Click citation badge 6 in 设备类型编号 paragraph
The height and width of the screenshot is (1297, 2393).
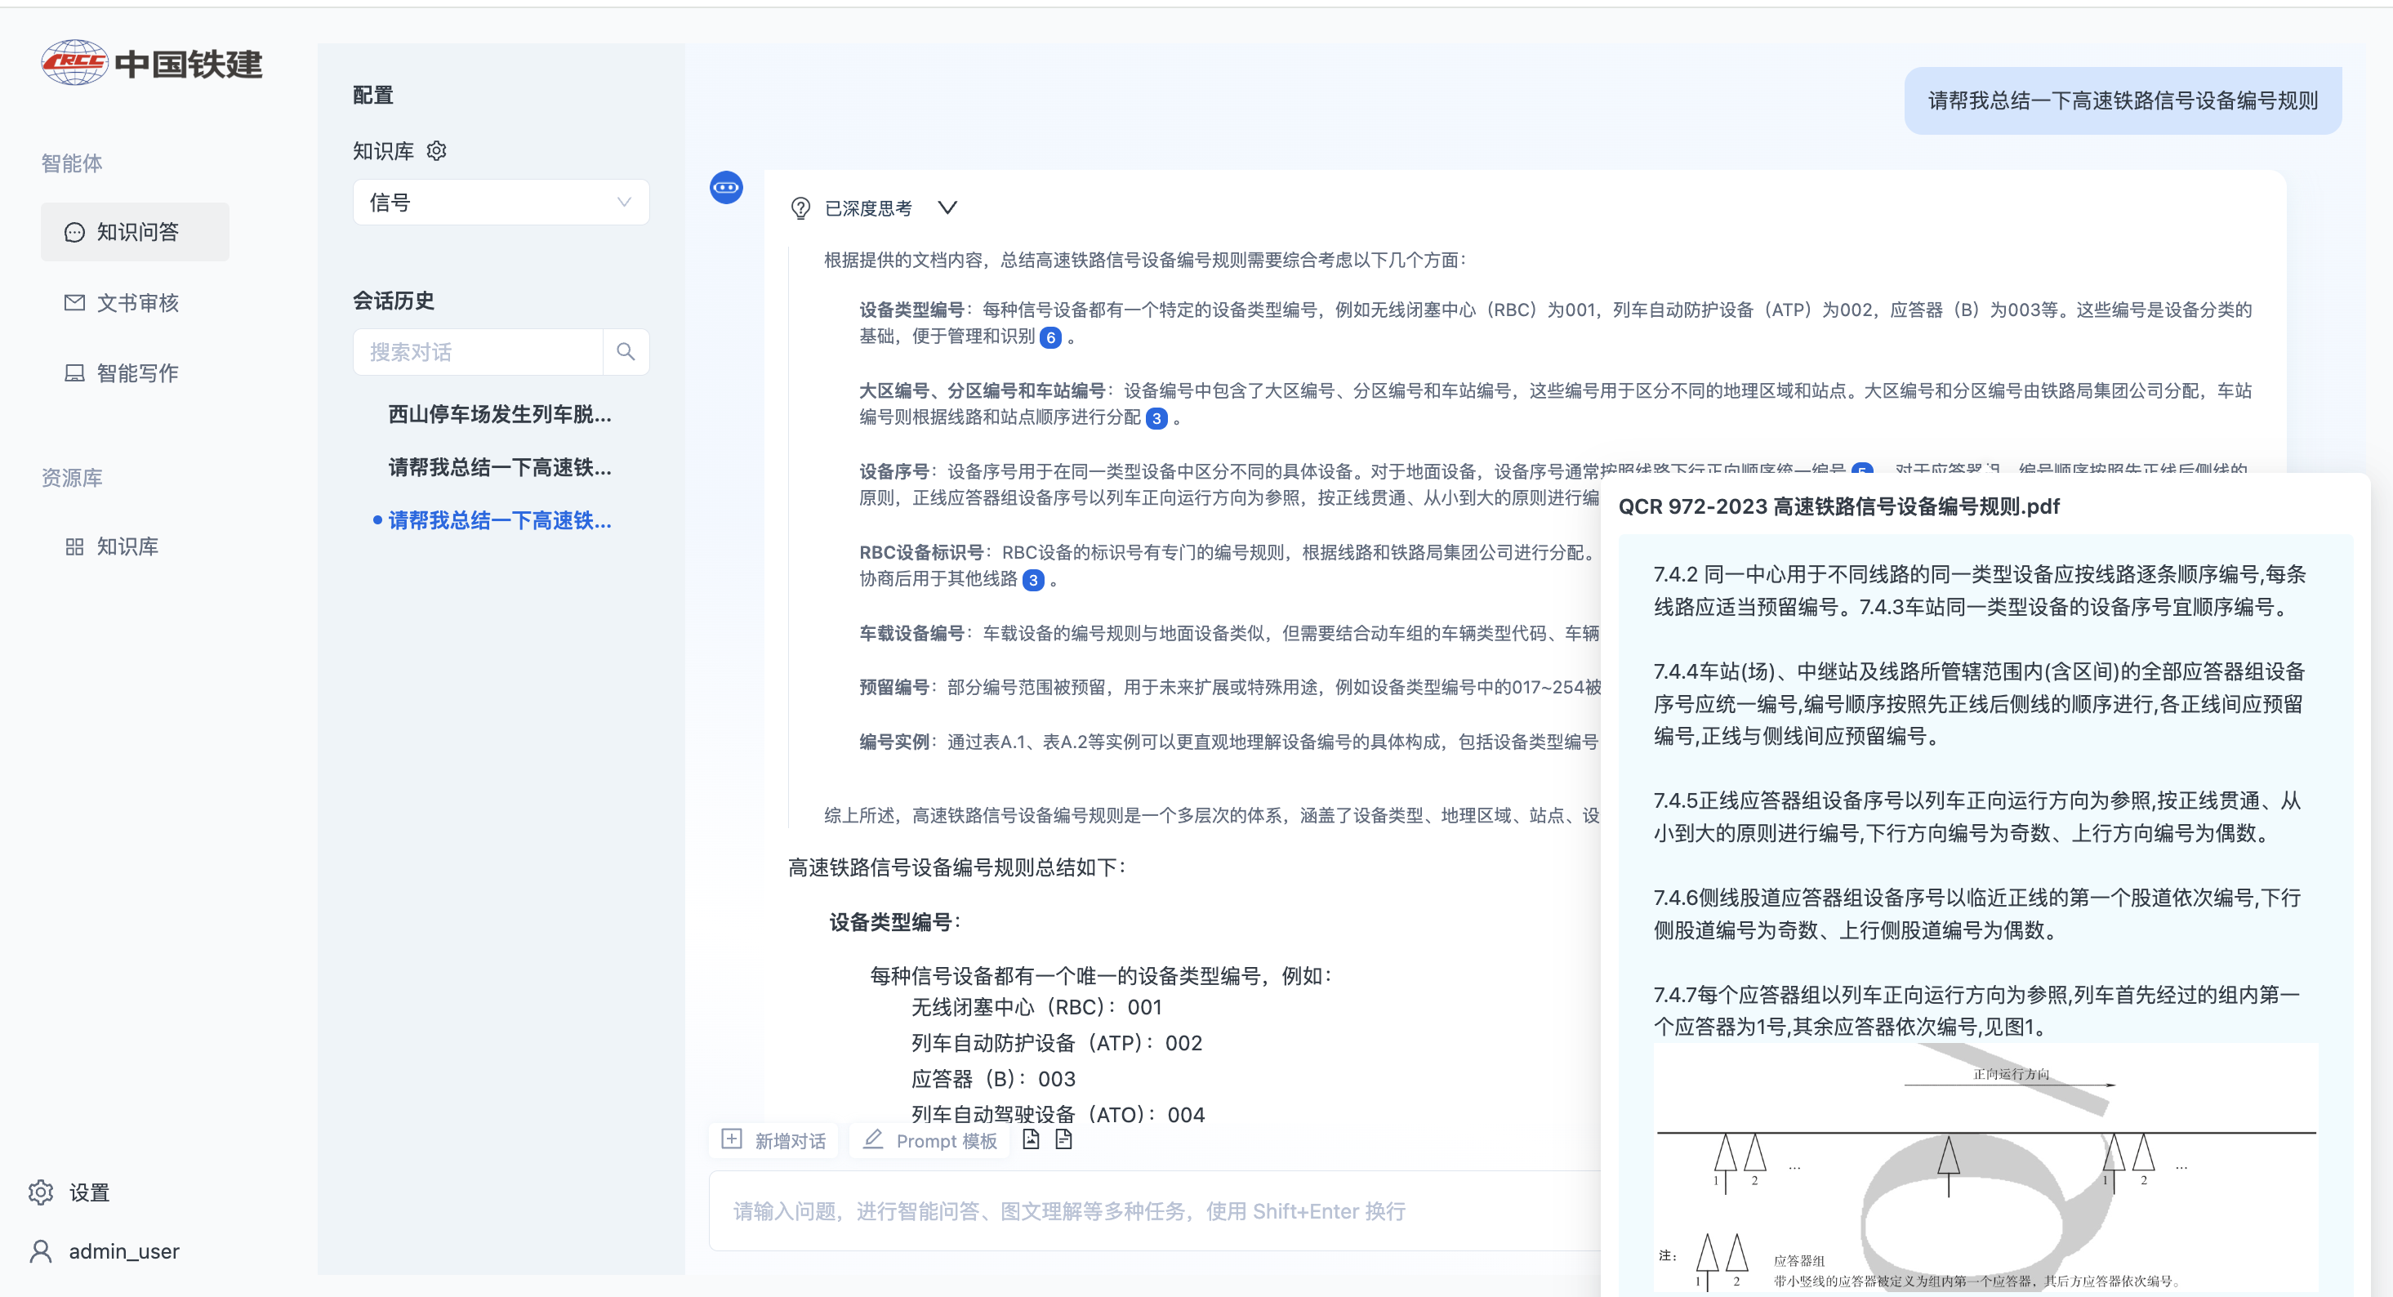point(1050,337)
